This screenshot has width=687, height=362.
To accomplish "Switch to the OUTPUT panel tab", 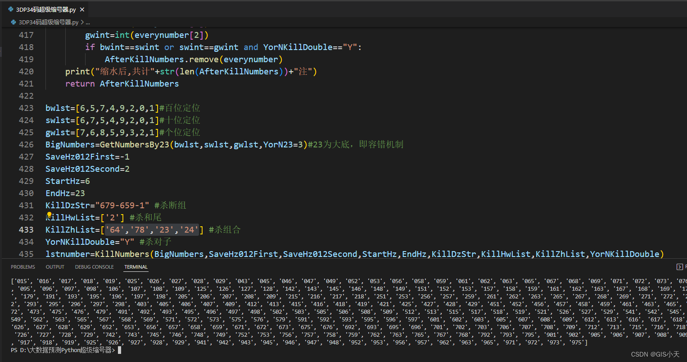I will 55,267.
